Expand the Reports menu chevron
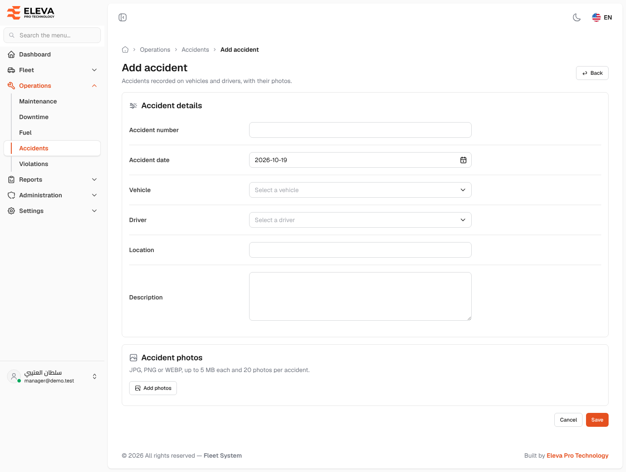Viewport: 626px width, 472px height. [x=94, y=179]
